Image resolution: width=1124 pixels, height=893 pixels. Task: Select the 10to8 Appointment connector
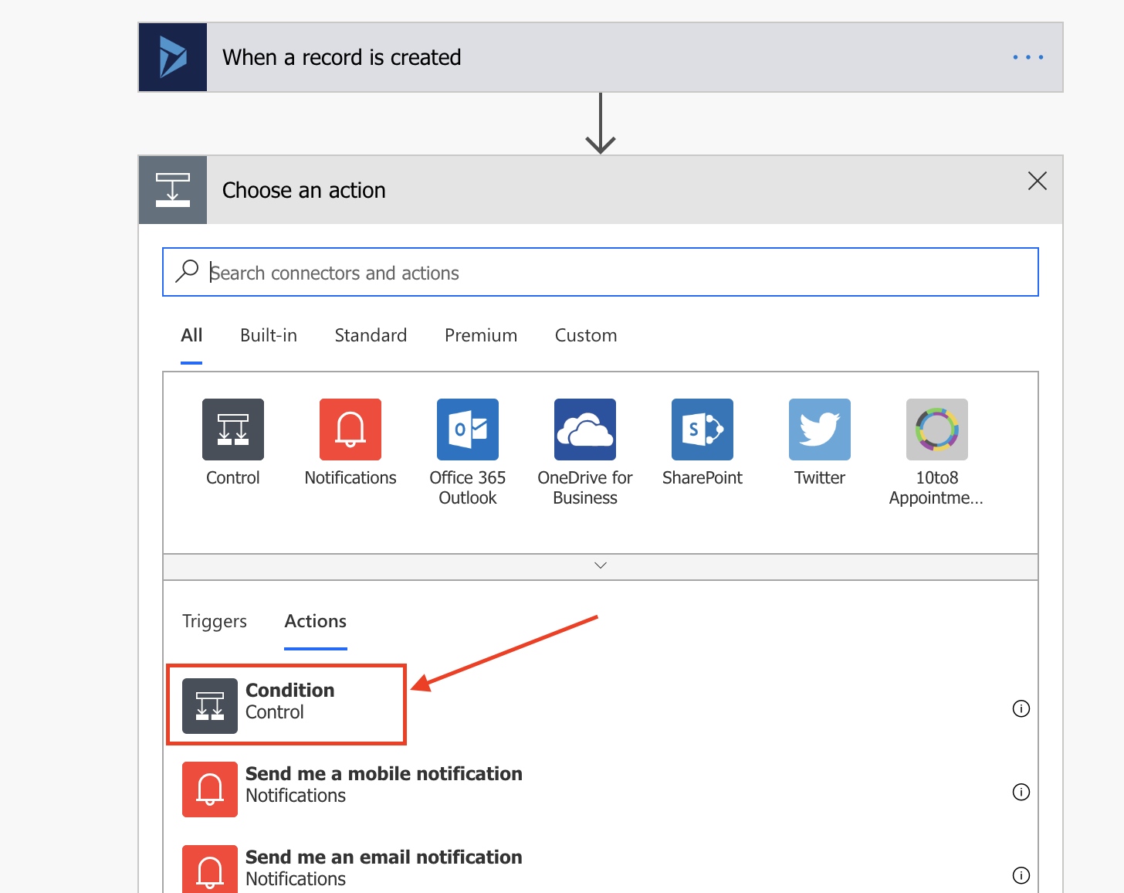point(937,430)
